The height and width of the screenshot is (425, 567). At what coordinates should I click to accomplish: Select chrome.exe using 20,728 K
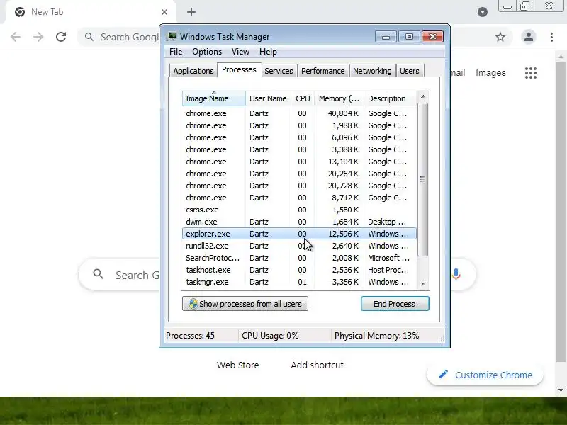(x=299, y=186)
